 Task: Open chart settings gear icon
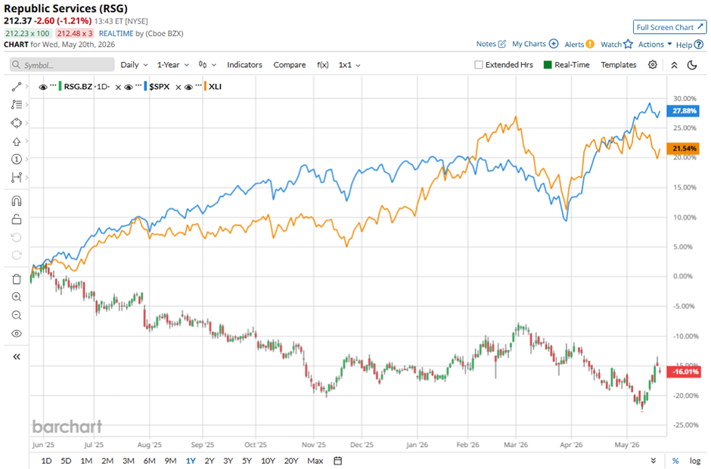[653, 65]
